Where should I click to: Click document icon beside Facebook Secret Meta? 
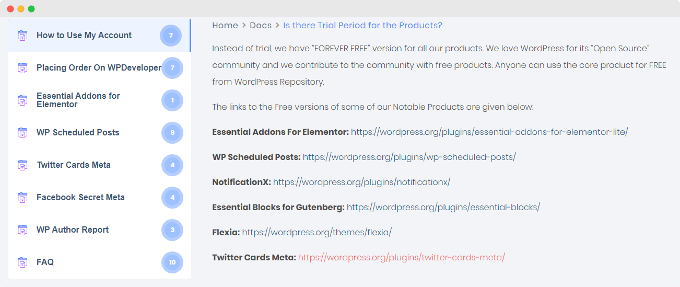pos(22,198)
